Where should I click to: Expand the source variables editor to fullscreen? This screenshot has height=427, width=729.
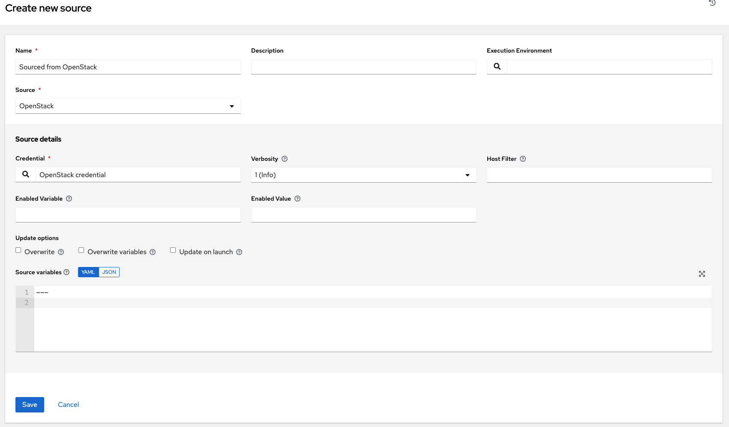[702, 274]
